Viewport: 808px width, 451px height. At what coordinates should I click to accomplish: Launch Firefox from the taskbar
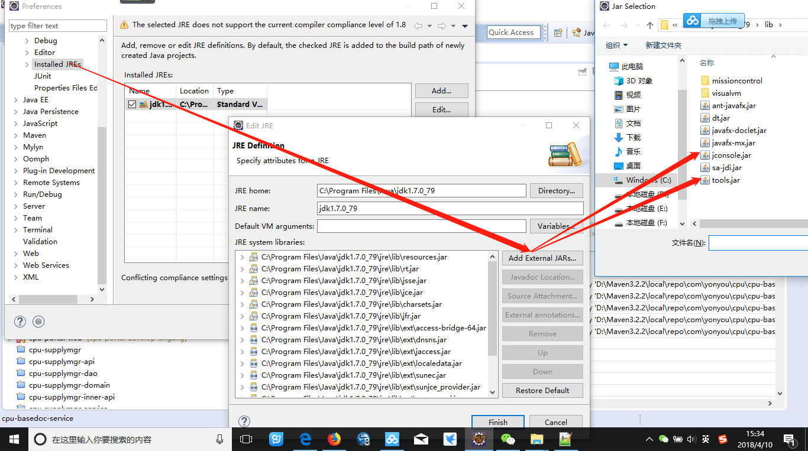(x=333, y=439)
